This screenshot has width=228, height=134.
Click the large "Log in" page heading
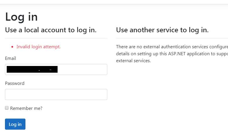point(21,17)
